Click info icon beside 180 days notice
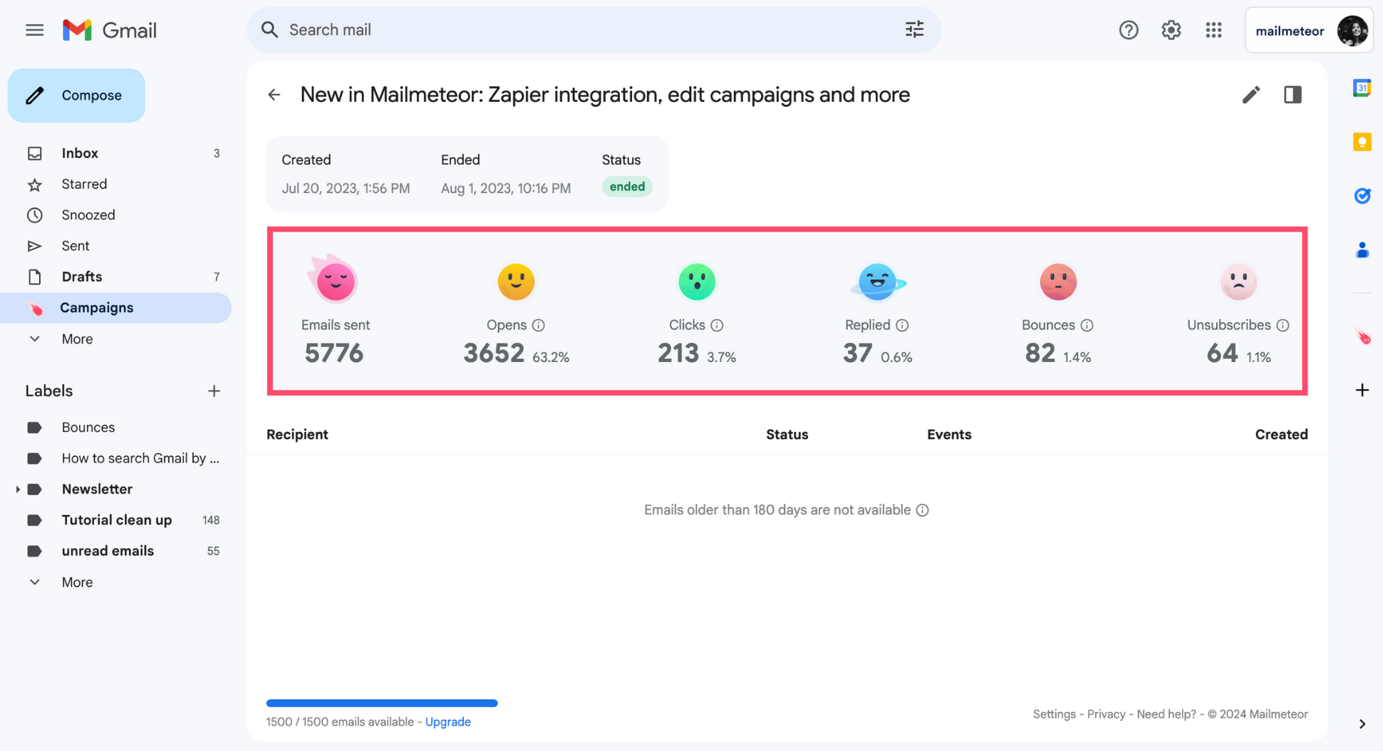Image resolution: width=1383 pixels, height=751 pixels. coord(922,510)
